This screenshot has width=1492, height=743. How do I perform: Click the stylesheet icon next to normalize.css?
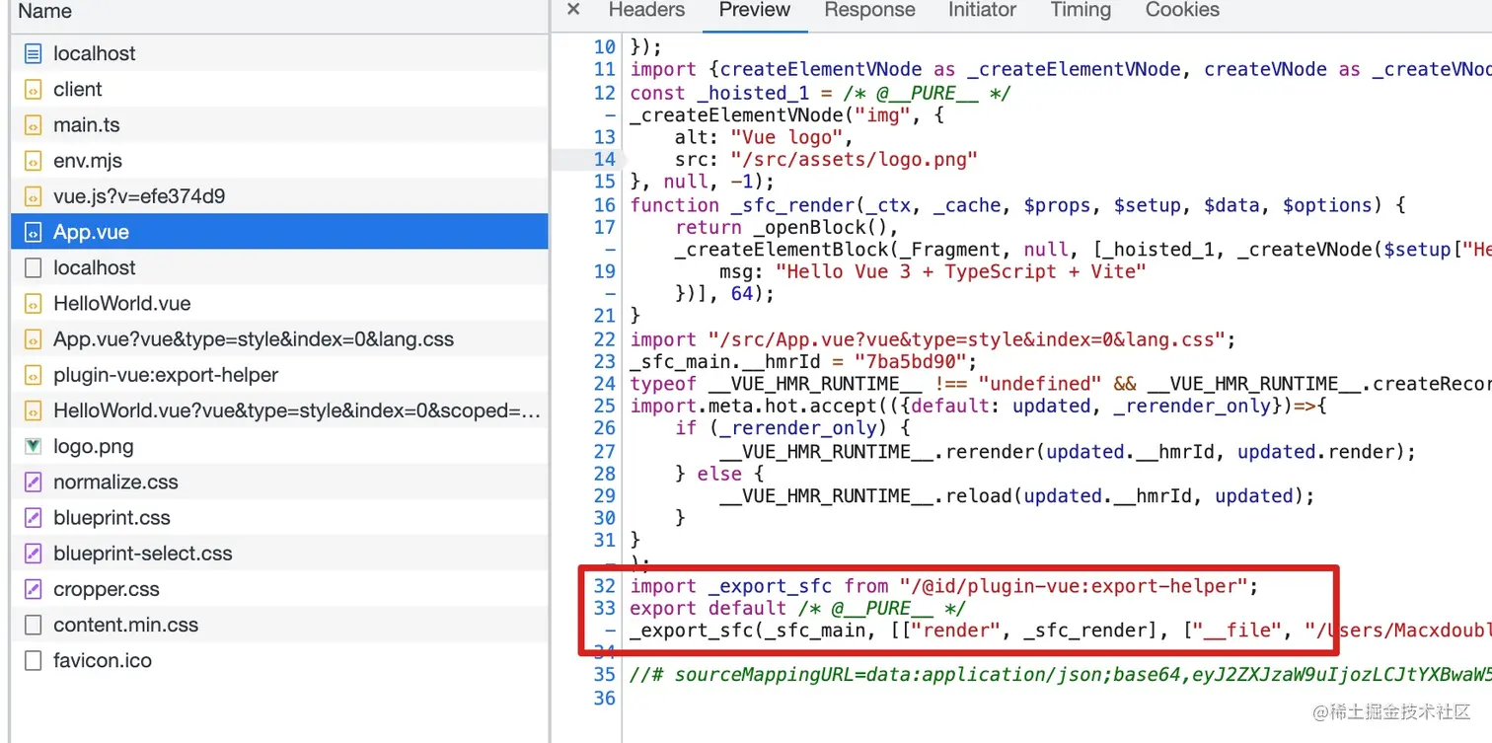coord(33,483)
